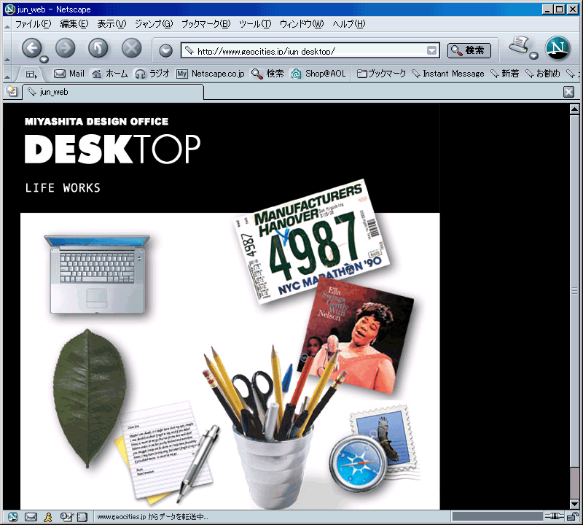Toggle the sidebar icon on the personal toolbar
The width and height of the screenshot is (583, 525).
click(31, 74)
